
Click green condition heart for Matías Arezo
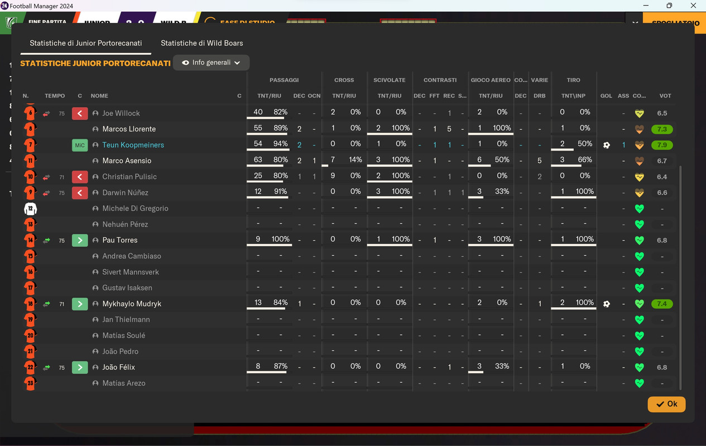coord(640,383)
